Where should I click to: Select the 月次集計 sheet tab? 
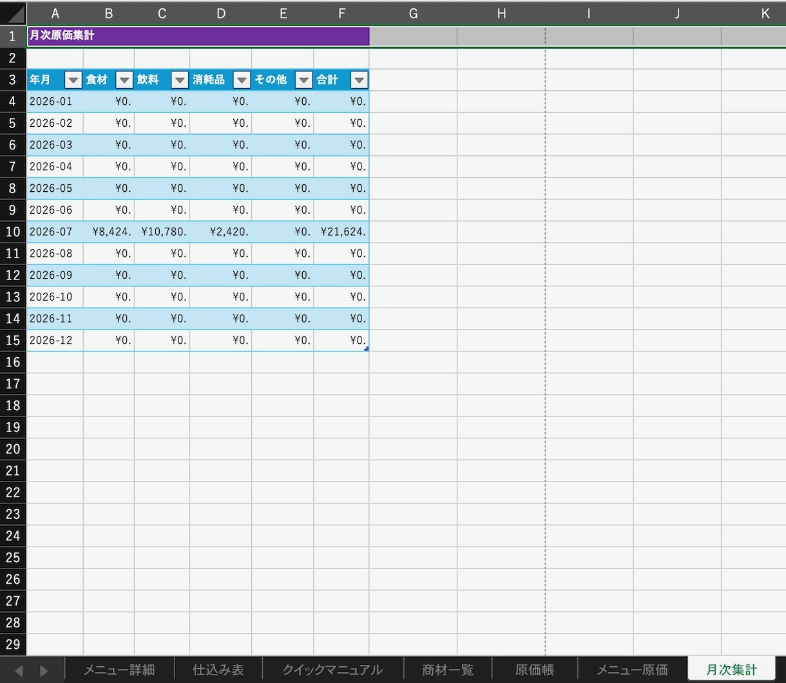[732, 669]
